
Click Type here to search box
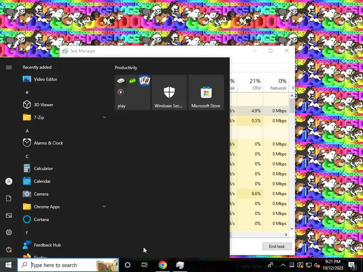68,265
